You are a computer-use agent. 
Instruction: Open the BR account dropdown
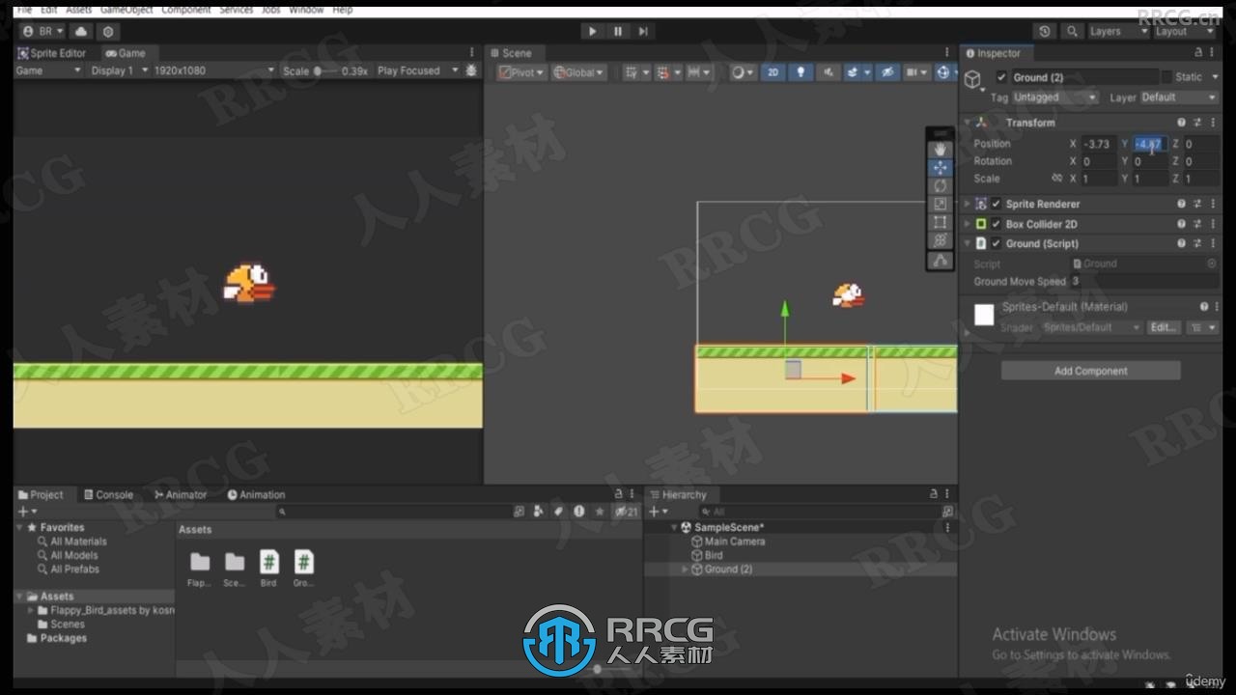tap(43, 32)
